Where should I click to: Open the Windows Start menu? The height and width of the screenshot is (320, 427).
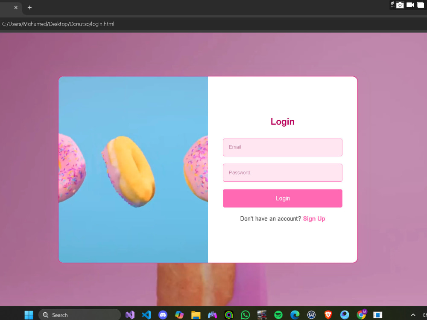[29, 315]
